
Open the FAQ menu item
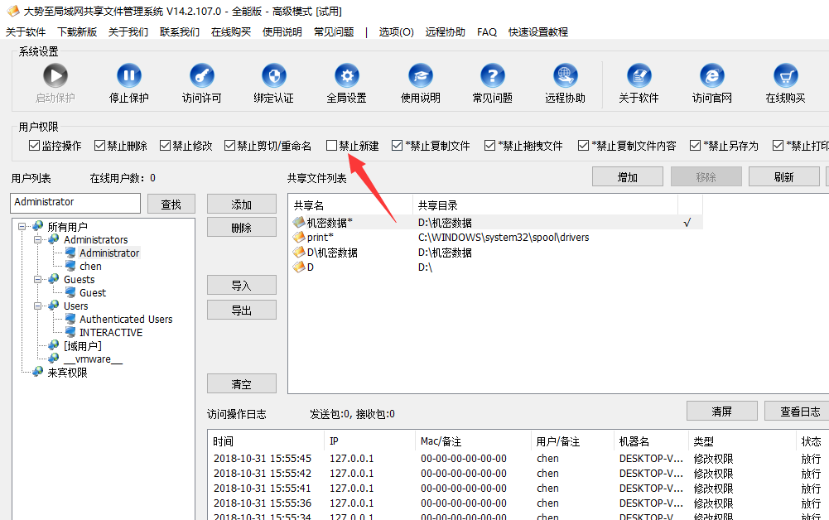[x=487, y=31]
